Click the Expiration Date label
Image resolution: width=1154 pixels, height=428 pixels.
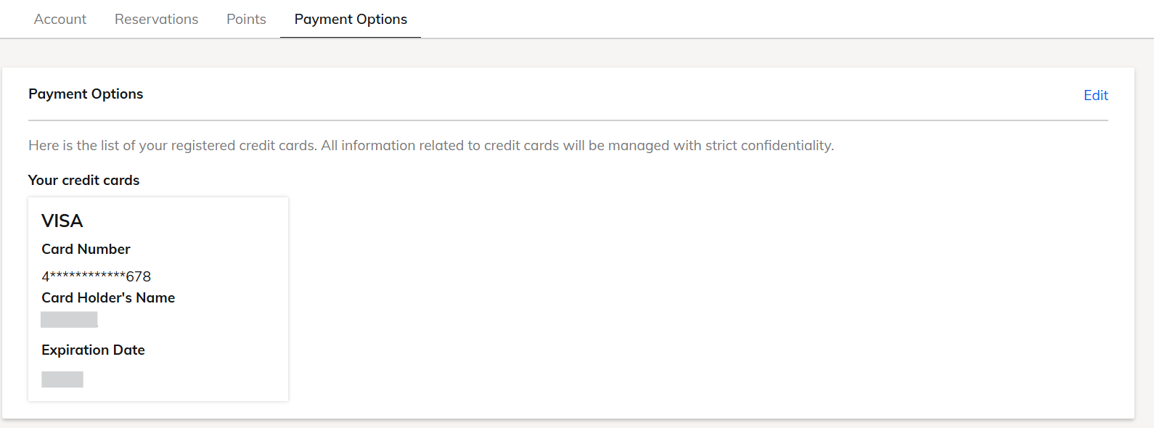tap(93, 350)
